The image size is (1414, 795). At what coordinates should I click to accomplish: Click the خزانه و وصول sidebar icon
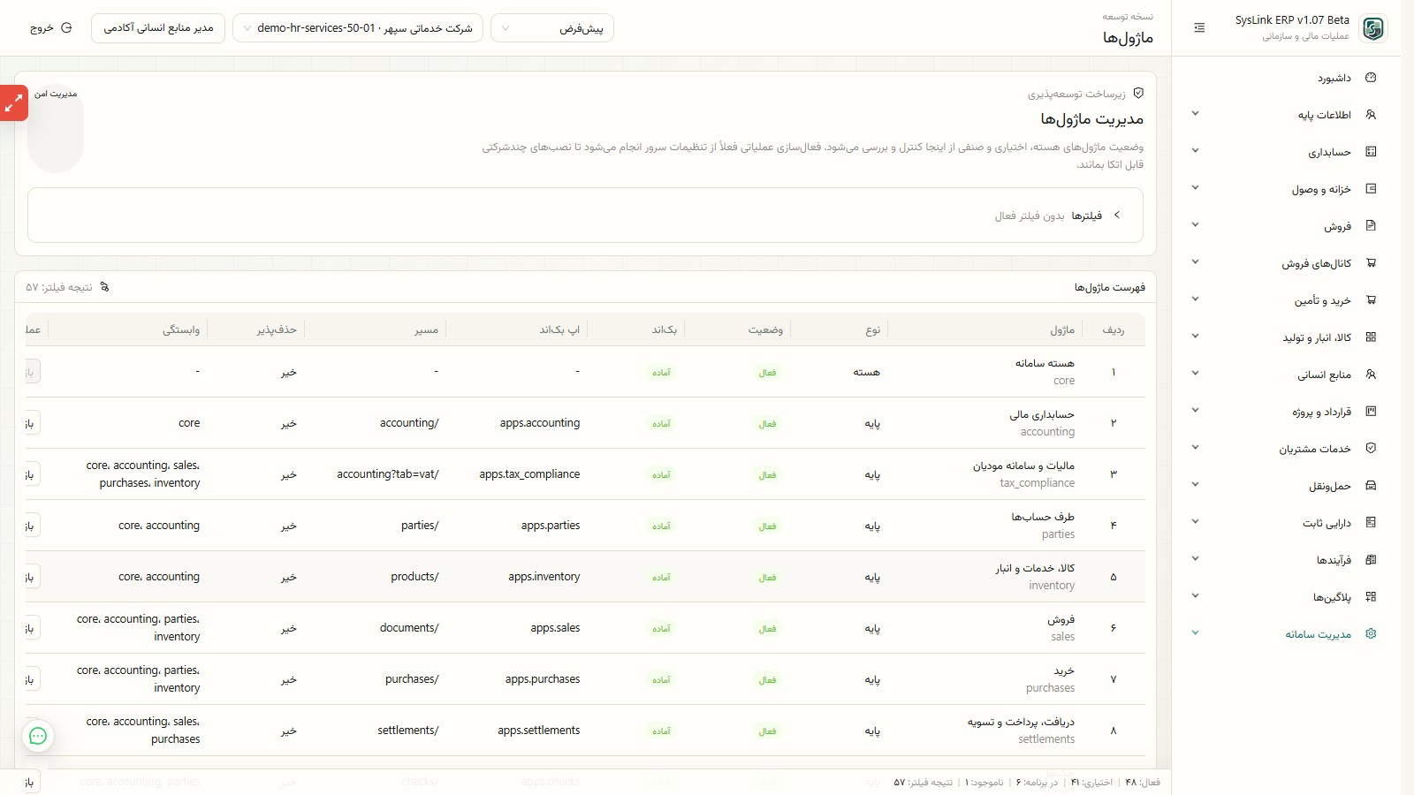(x=1371, y=189)
